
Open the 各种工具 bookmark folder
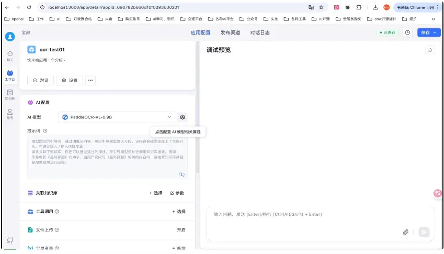(295, 19)
